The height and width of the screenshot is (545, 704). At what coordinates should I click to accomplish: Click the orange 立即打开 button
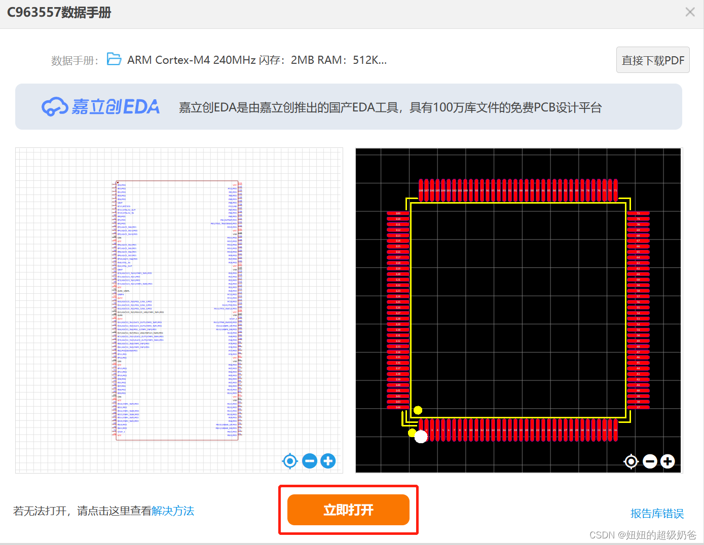[x=348, y=510]
